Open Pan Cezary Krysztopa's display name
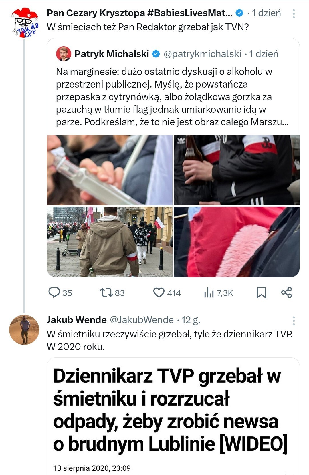 140,13
